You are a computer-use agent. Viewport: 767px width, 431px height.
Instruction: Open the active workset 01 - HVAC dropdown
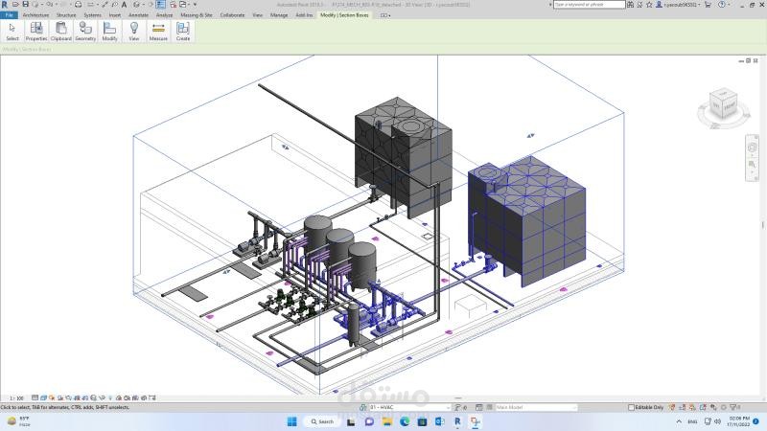coord(410,407)
